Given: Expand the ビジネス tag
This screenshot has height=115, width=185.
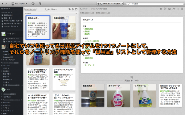Looking at the screenshot, I should point(2,97).
